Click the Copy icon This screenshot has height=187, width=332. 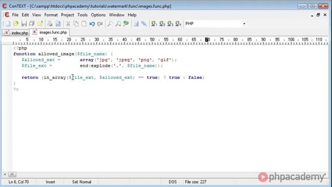pyautogui.click(x=76, y=23)
